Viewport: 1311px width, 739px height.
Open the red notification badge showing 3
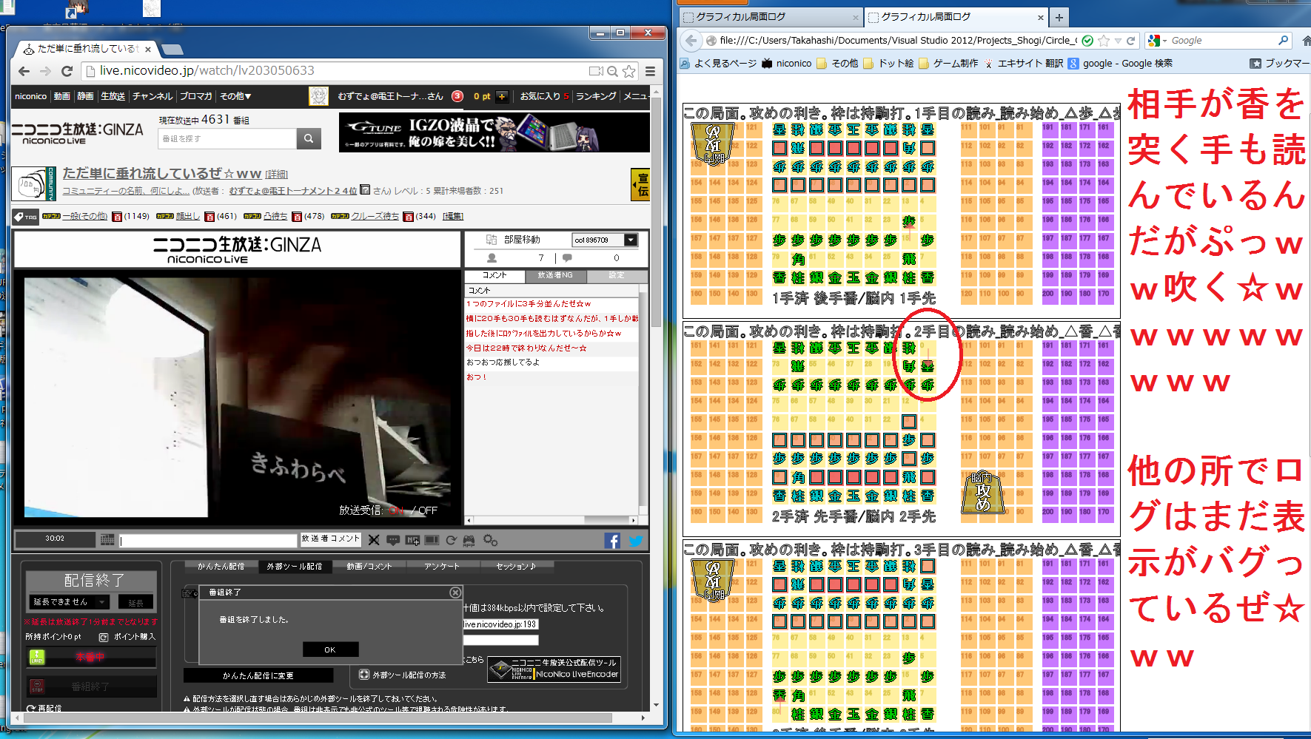[x=457, y=96]
